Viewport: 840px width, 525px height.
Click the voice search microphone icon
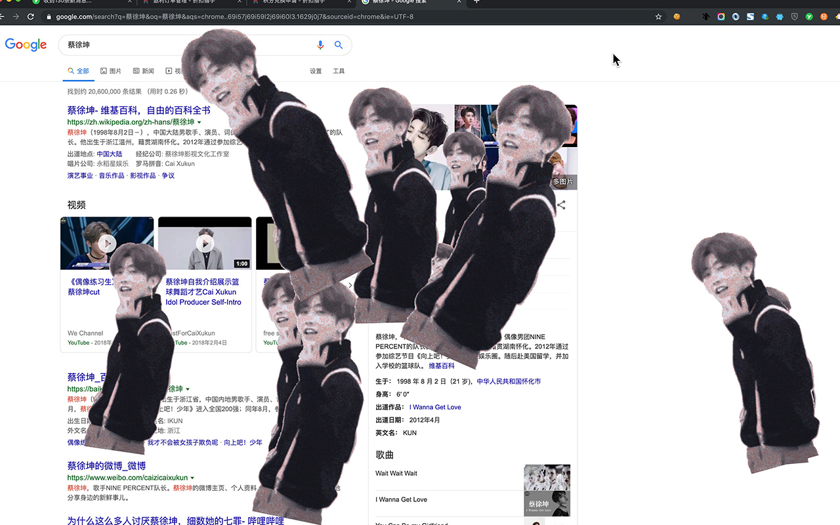pos(320,45)
